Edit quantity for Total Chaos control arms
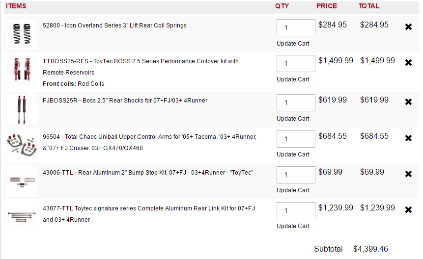 click(296, 139)
